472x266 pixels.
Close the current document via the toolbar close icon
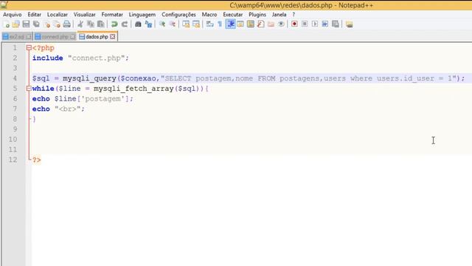[46, 24]
